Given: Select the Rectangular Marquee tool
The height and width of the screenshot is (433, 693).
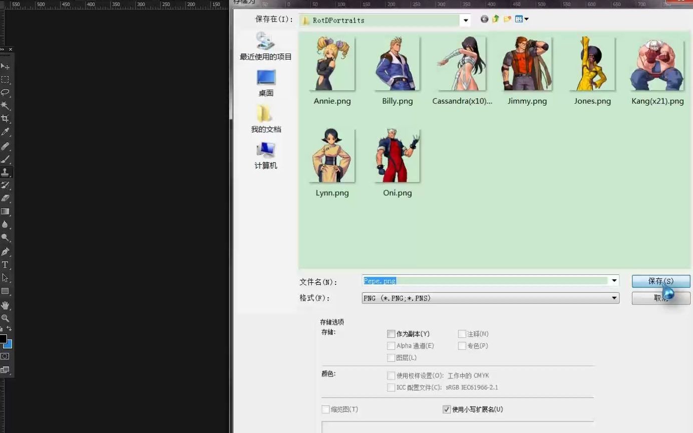Looking at the screenshot, I should click(6, 80).
